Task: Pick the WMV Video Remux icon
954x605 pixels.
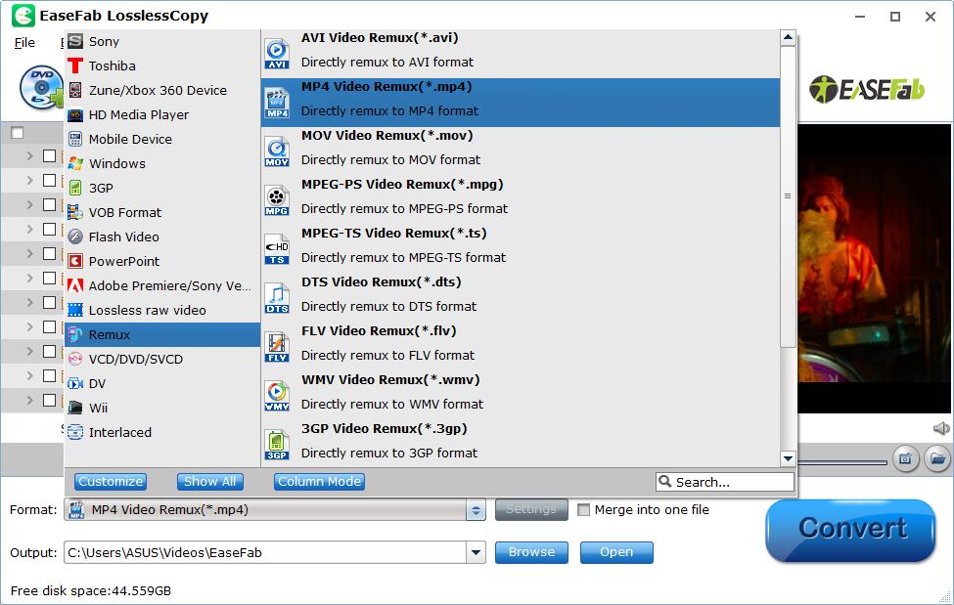Action: coord(277,395)
